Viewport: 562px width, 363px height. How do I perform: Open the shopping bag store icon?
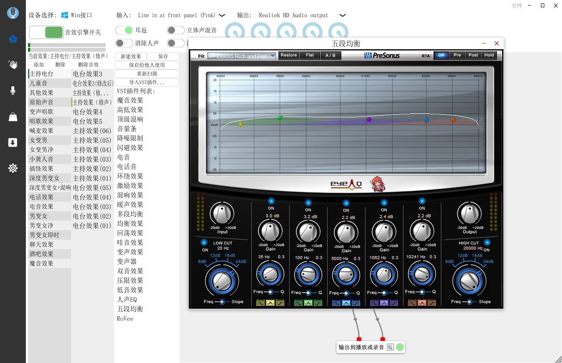(x=13, y=117)
